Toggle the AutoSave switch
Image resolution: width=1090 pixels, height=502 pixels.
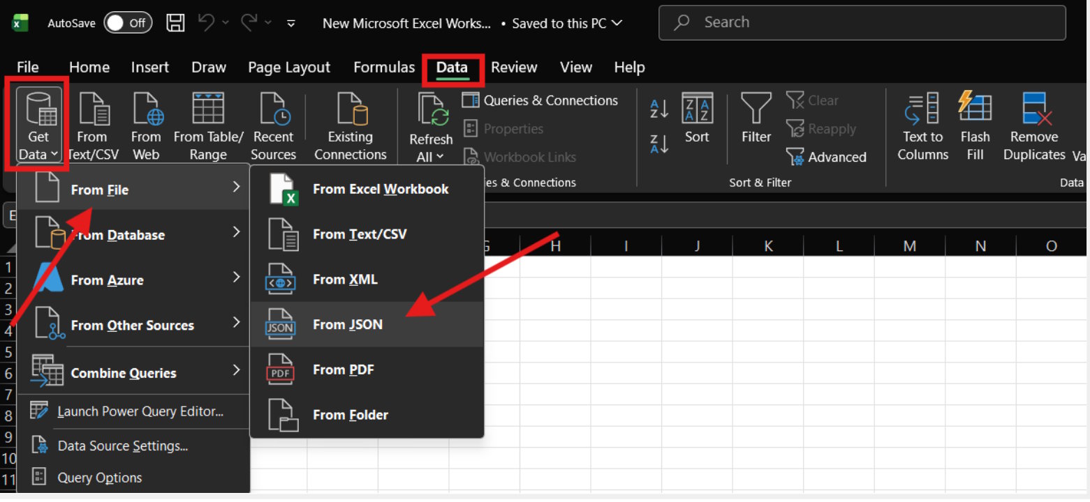pos(128,23)
